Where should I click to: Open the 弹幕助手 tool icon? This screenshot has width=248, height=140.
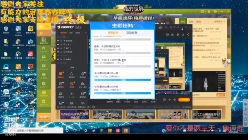(61, 75)
